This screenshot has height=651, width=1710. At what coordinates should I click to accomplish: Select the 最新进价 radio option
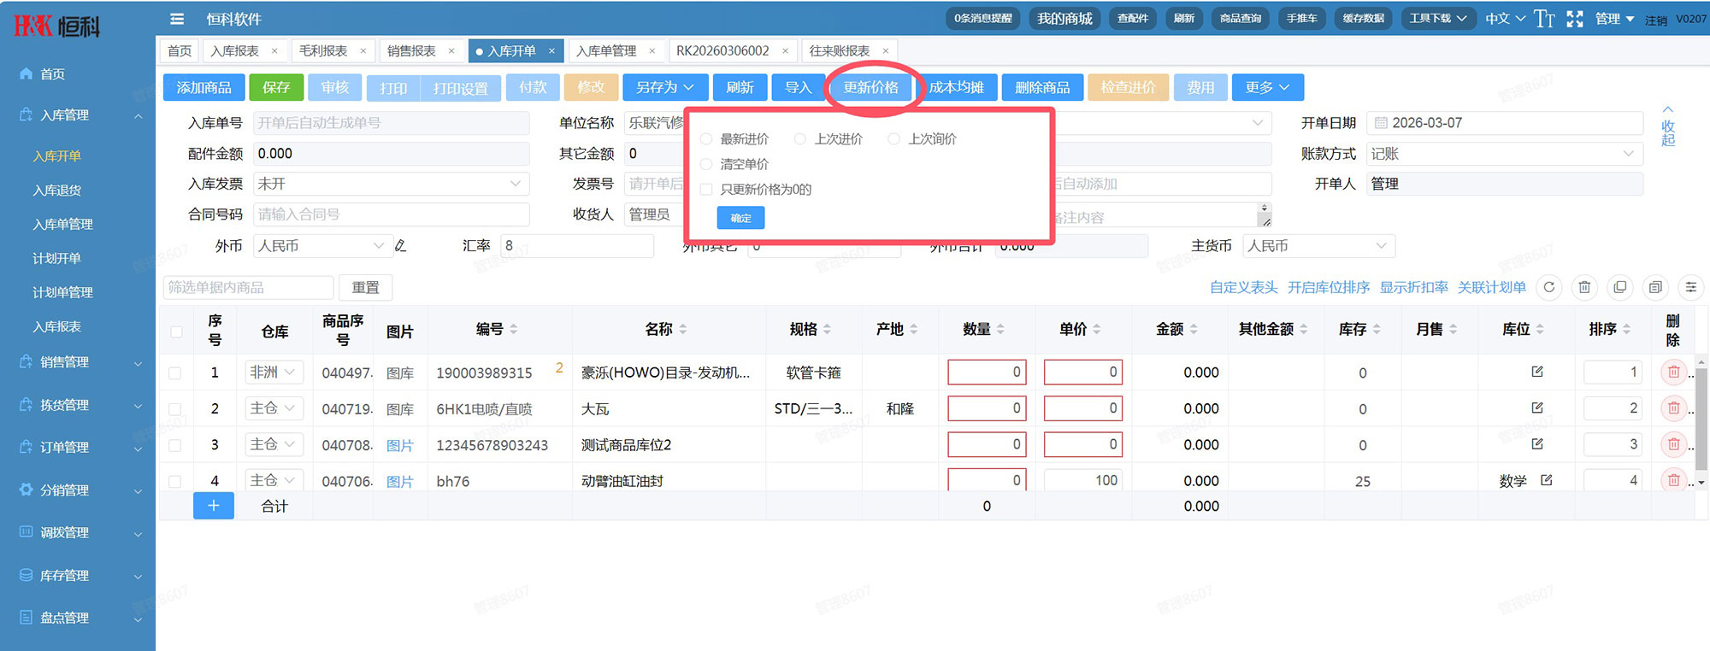click(x=706, y=138)
